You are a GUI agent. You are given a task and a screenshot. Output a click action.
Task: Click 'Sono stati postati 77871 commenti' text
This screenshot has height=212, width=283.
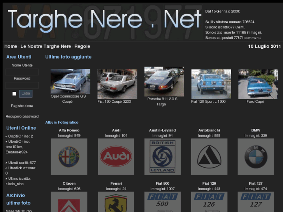coord(233,38)
